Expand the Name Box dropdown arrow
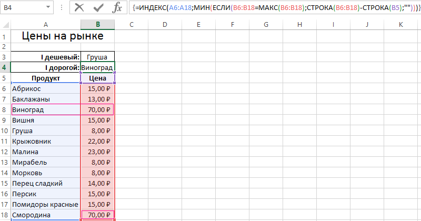 [x=48, y=7]
